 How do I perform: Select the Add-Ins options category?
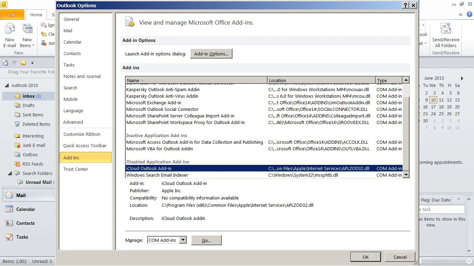[86, 158]
